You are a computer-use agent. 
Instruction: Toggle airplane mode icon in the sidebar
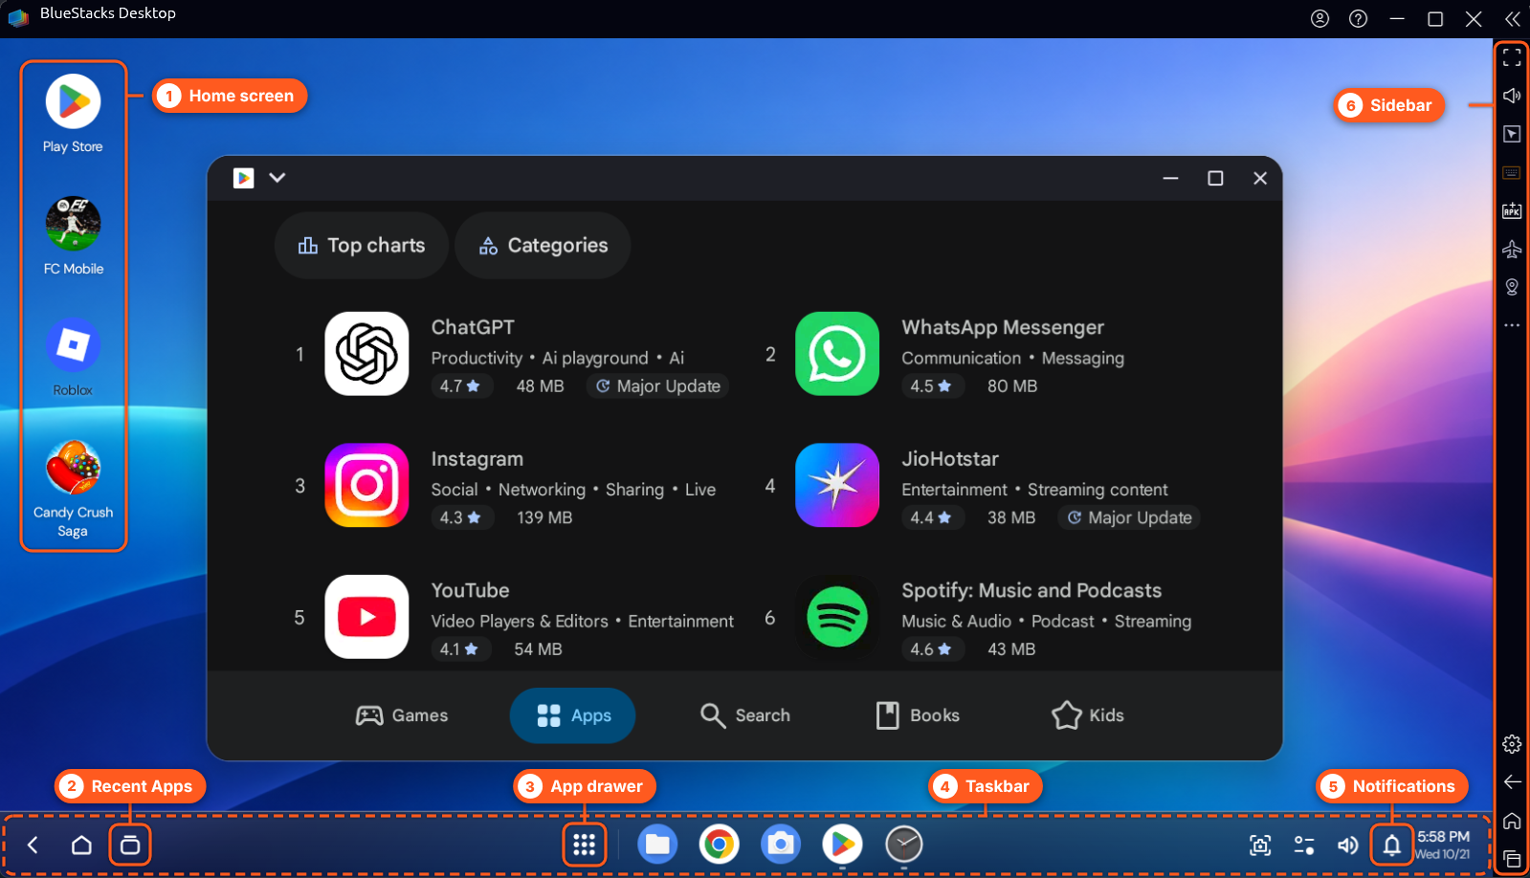[1512, 250]
